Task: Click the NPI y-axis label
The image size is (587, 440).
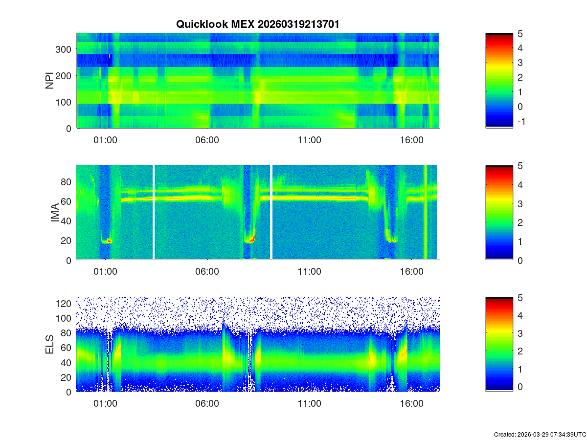Action: click(x=50, y=81)
